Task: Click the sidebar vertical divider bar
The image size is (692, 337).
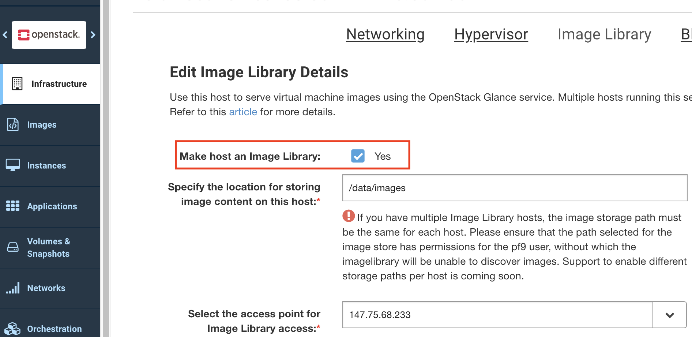Action: click(x=106, y=168)
